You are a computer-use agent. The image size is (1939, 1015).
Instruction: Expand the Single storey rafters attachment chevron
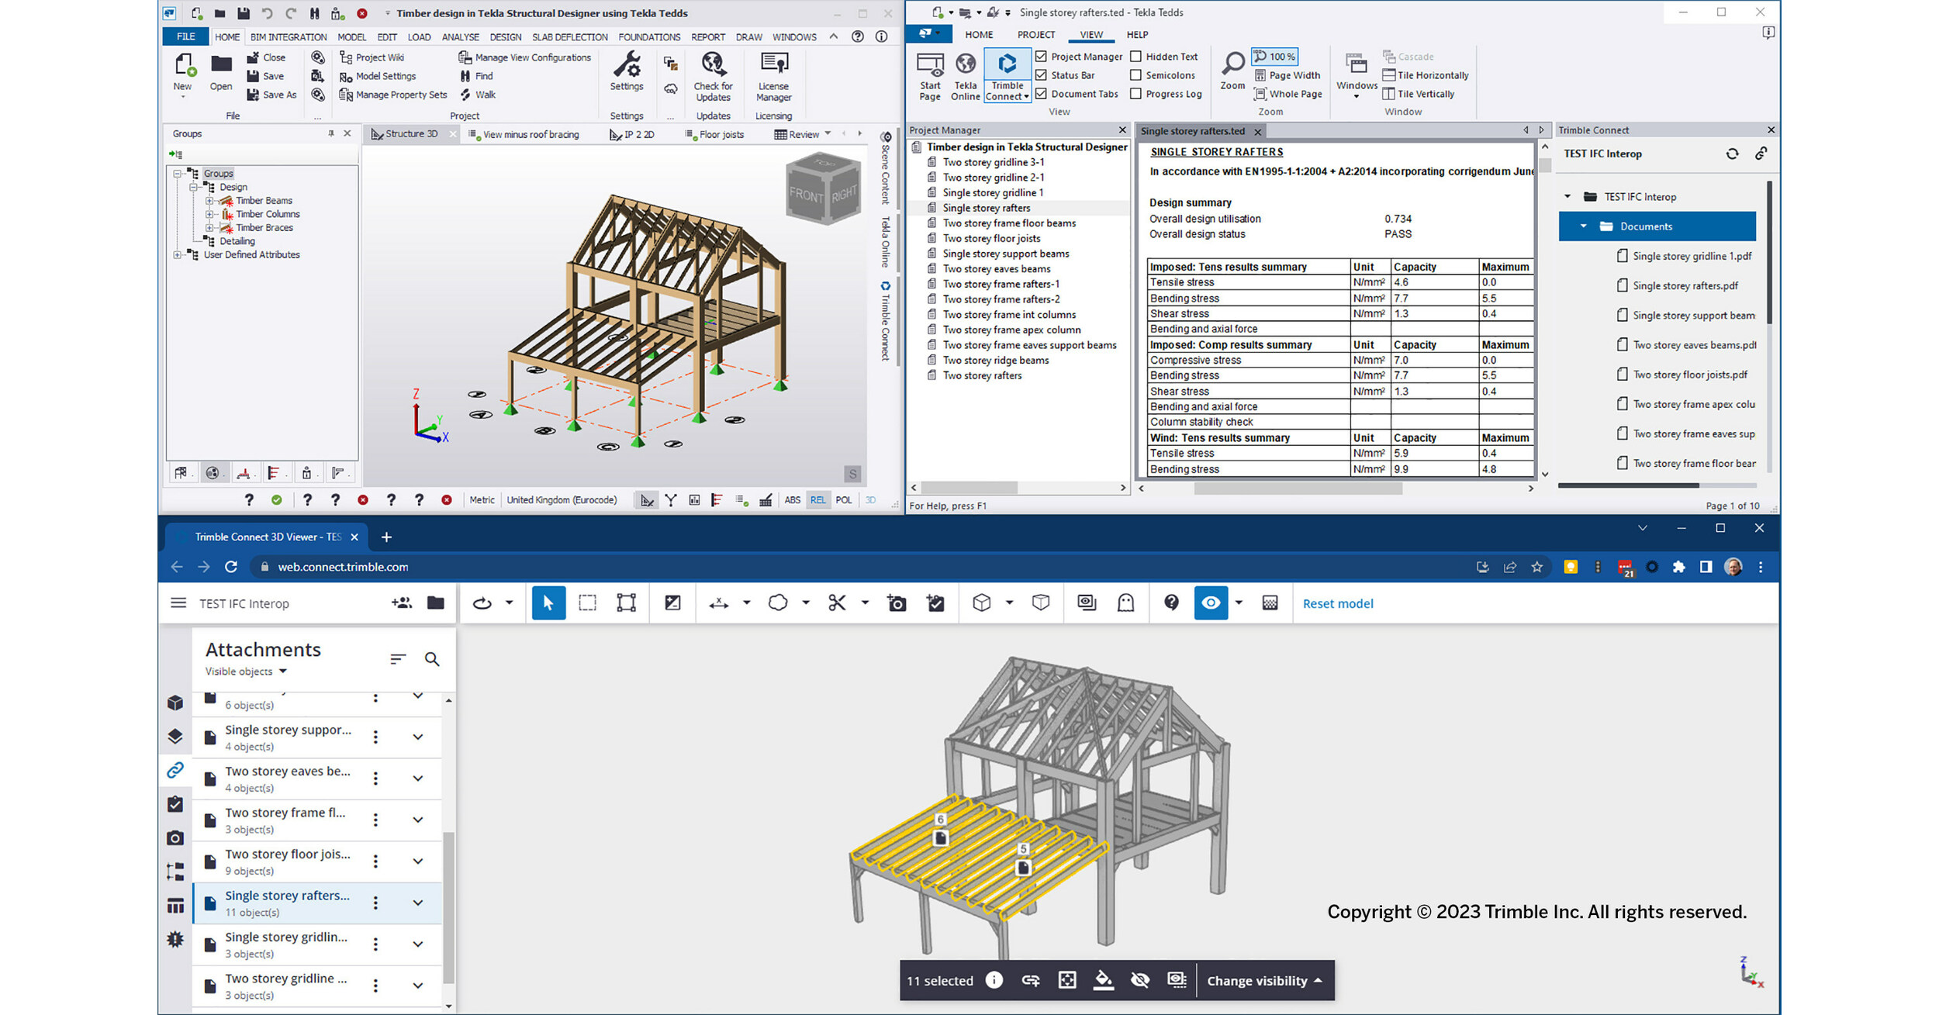click(418, 903)
